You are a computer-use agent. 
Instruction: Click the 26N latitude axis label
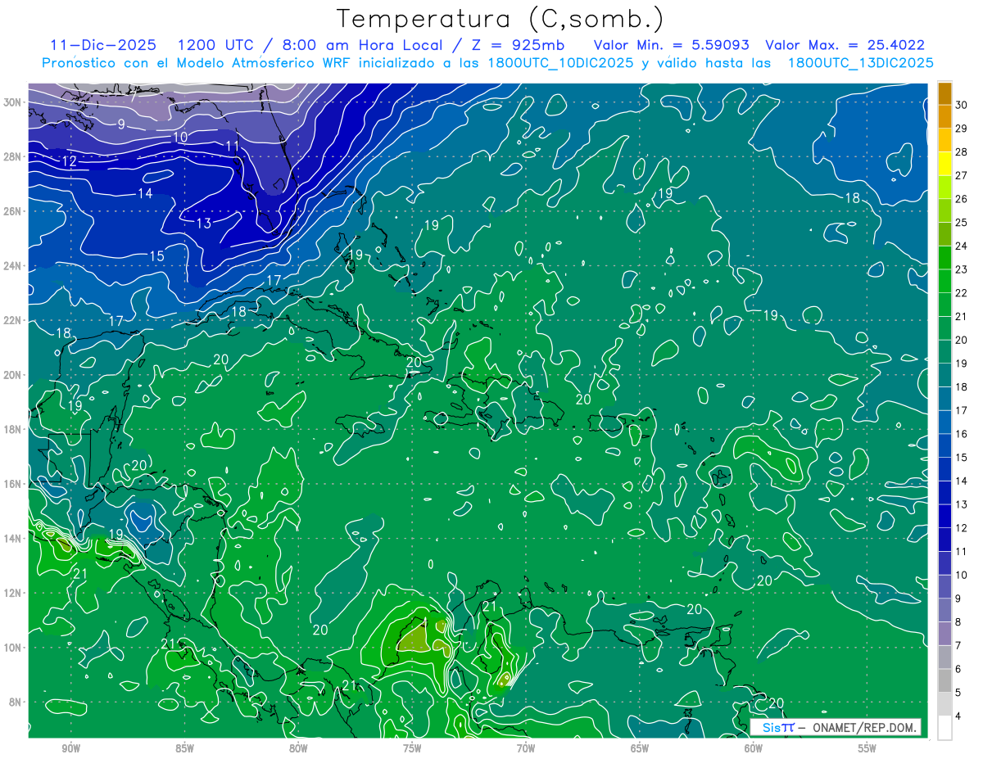[12, 211]
